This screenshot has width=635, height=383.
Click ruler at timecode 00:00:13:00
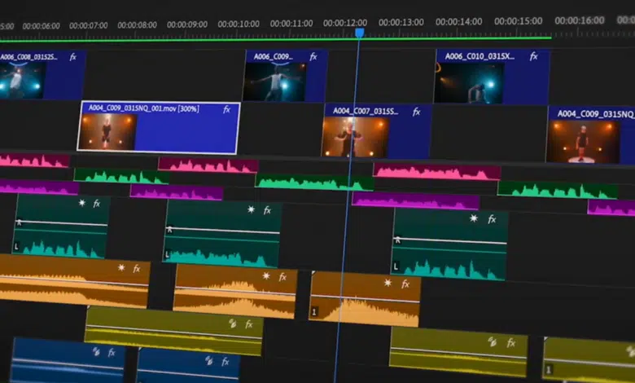click(401, 22)
